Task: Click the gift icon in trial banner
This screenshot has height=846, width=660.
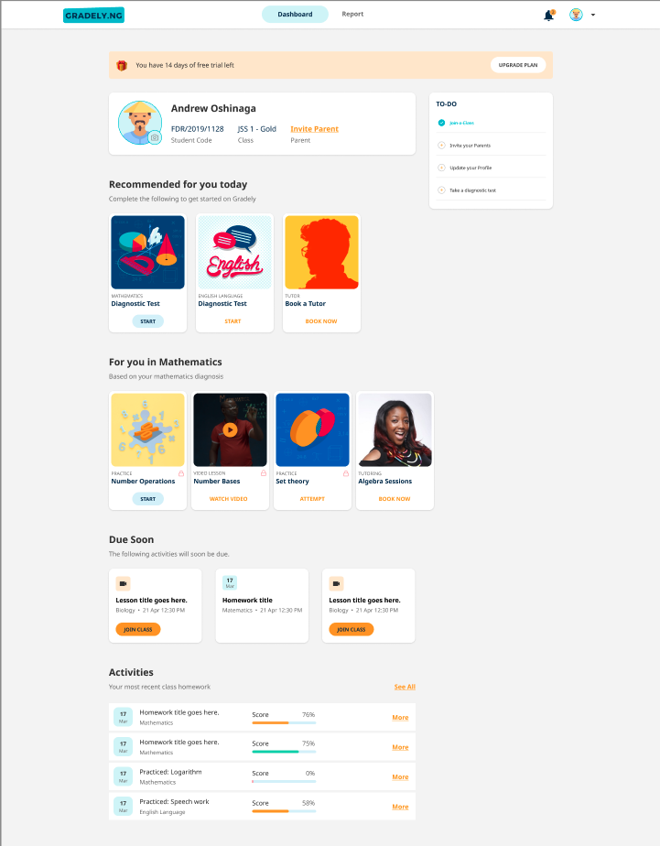Action: point(122,65)
